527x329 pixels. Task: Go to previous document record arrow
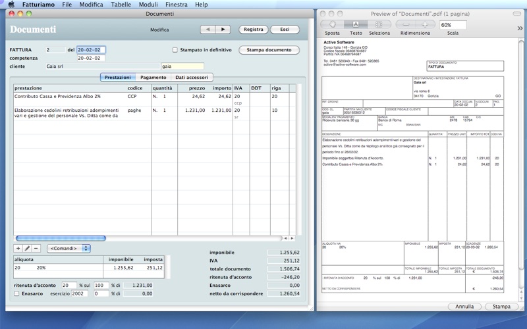coord(208,30)
